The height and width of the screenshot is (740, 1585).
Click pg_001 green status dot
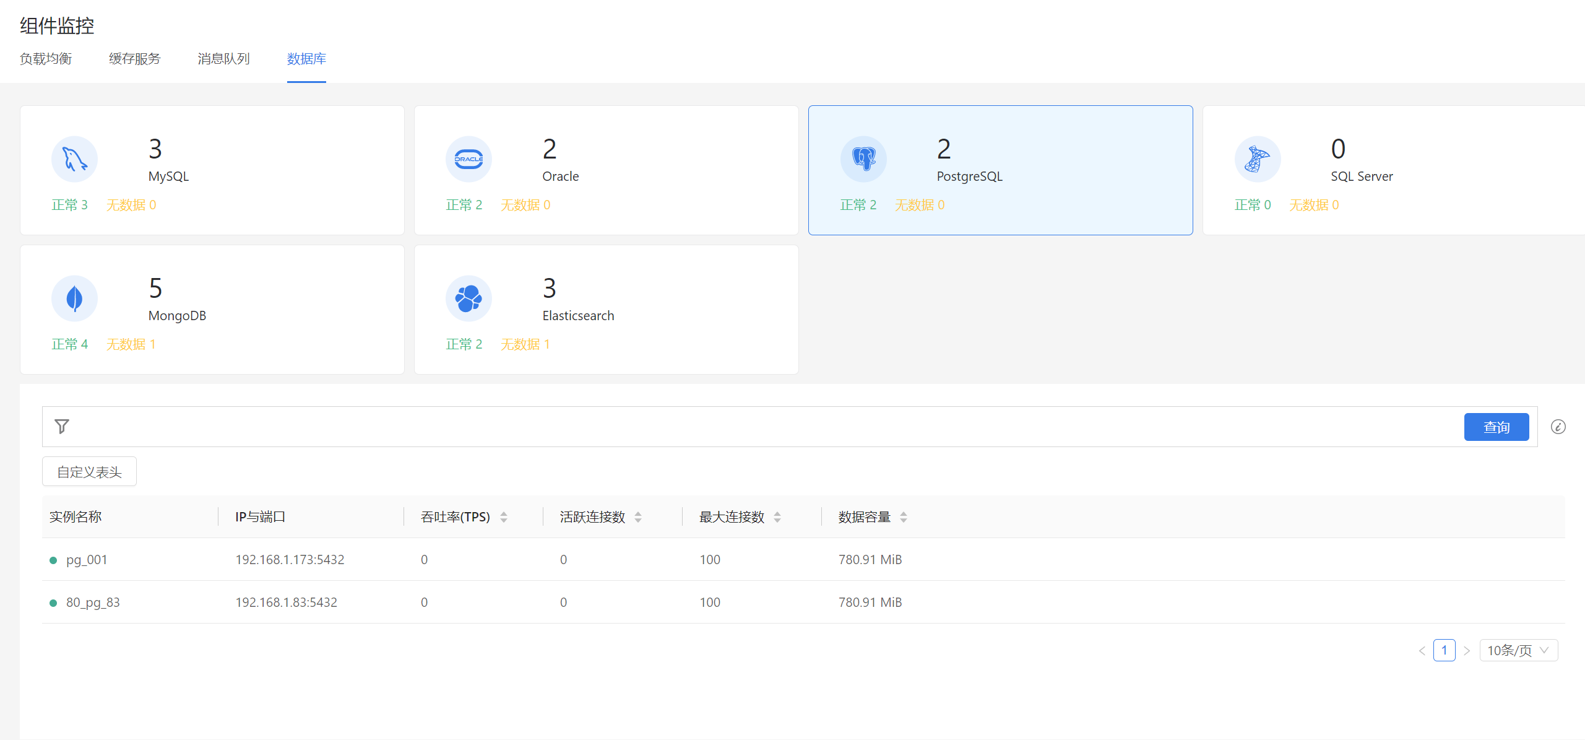[x=53, y=560]
